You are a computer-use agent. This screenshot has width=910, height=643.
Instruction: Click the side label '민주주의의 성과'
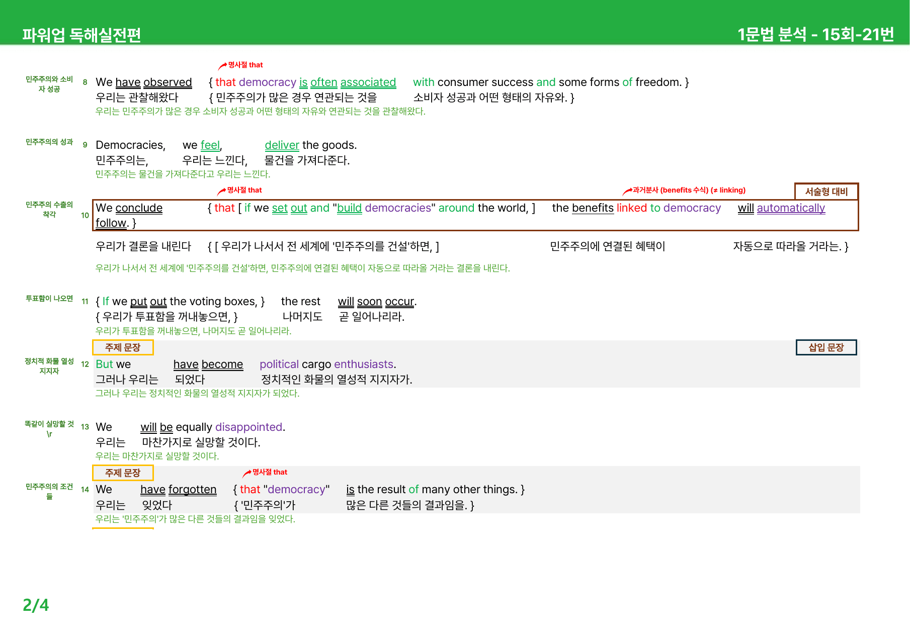pos(49,142)
